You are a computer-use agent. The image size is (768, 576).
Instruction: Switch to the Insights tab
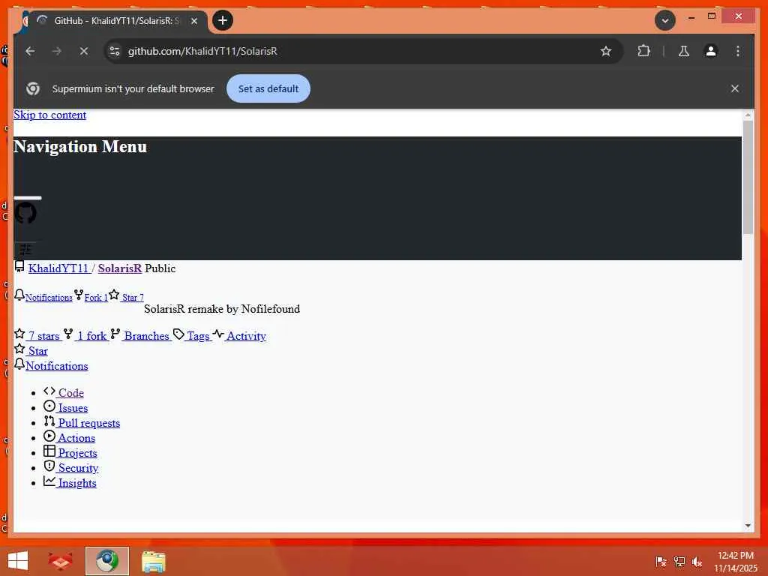click(x=77, y=483)
